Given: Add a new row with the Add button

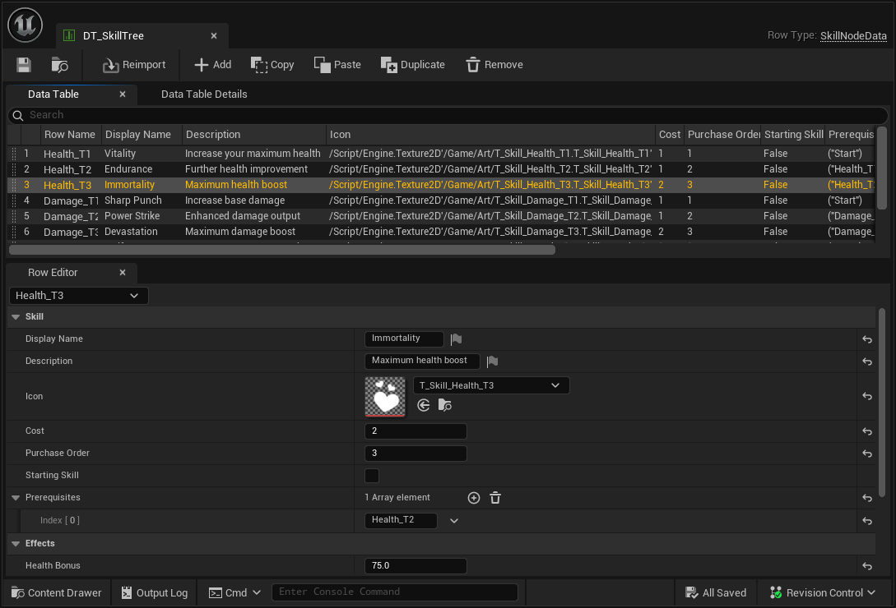Looking at the screenshot, I should point(212,64).
